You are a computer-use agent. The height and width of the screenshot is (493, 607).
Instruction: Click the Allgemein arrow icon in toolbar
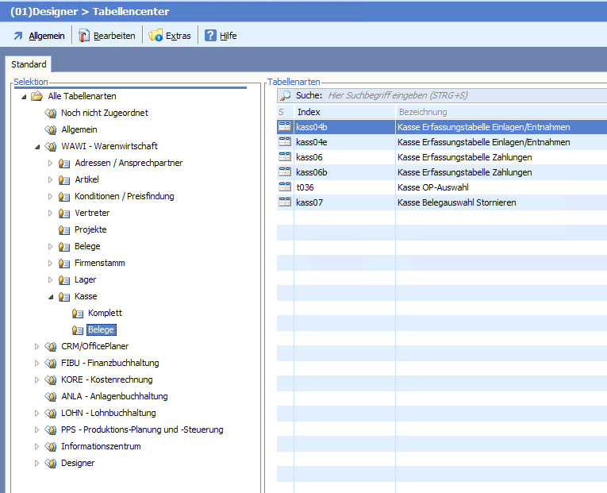pos(18,36)
